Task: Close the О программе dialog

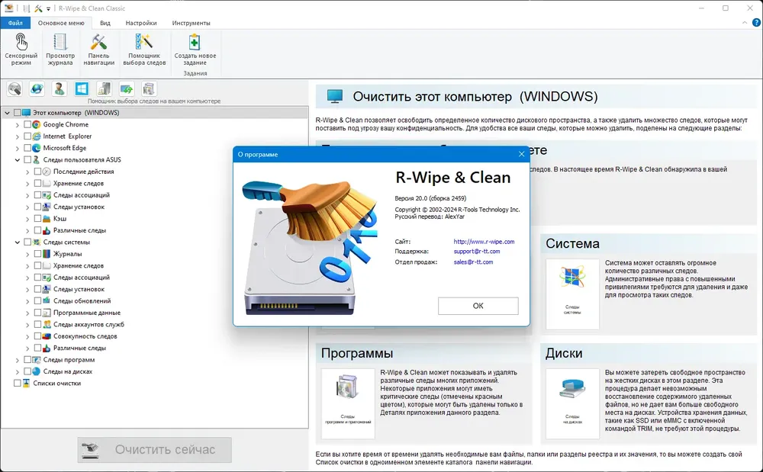Action: (x=521, y=154)
